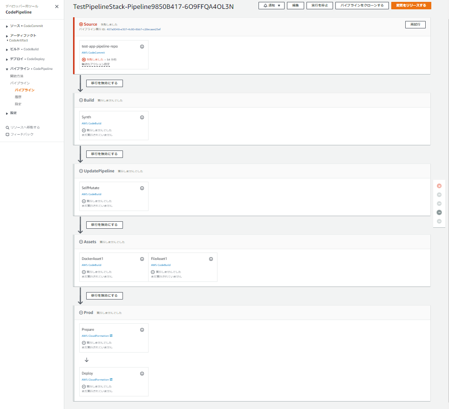Viewport: 449px width, 409px height.
Task: Click フィードバック in the sidebar
Action: tap(22, 134)
